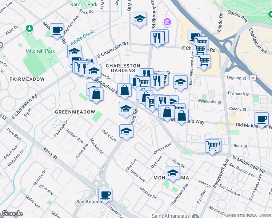Image resolution: width=272 pixels, height=218 pixels.
Task: Select the rightmost shopping bag on Old Middlefield Way
Action: (x=181, y=116)
